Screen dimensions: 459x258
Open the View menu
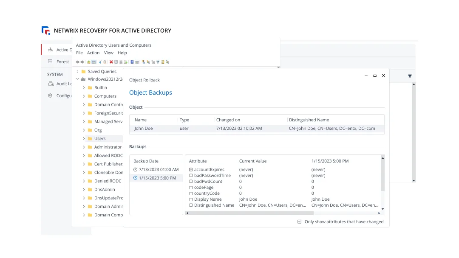[109, 53]
